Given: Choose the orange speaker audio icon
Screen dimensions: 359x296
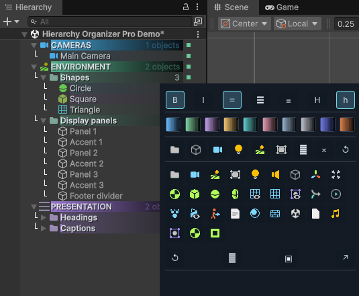Looking at the screenshot, I should 275,175.
